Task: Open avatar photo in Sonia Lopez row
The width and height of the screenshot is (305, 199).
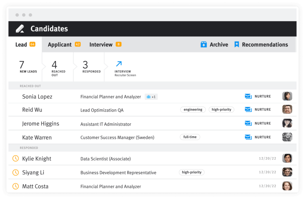Action: (x=287, y=96)
